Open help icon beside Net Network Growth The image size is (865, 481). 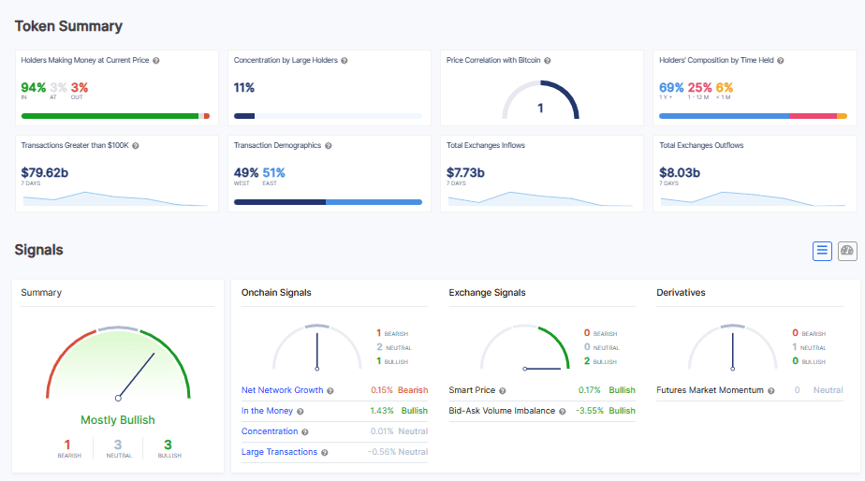330,390
